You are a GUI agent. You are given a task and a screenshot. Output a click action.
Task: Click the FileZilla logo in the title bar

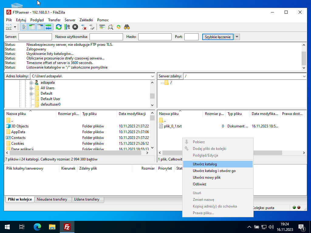[9, 12]
